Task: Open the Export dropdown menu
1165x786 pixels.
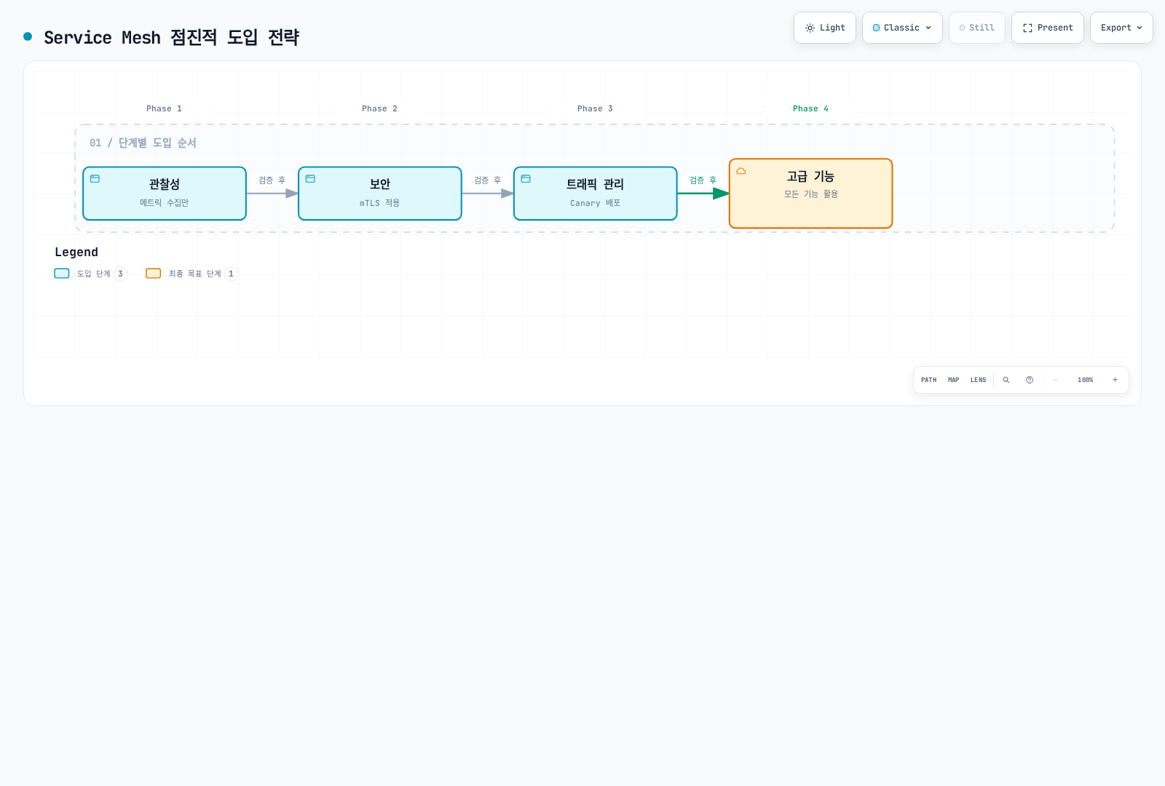Action: (x=1121, y=28)
